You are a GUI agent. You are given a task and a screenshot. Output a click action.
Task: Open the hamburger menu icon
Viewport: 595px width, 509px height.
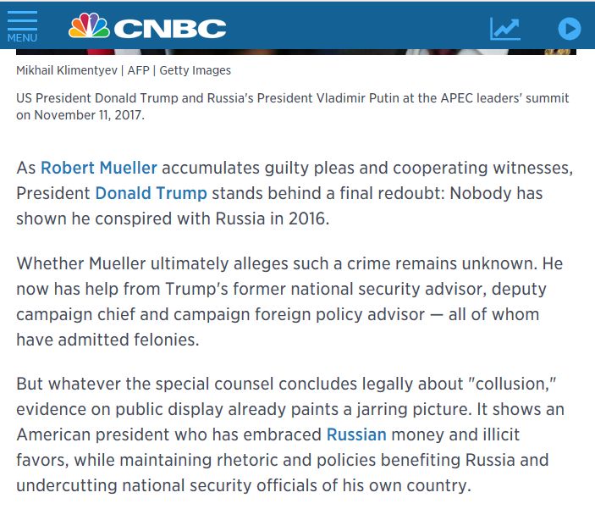coord(22,21)
